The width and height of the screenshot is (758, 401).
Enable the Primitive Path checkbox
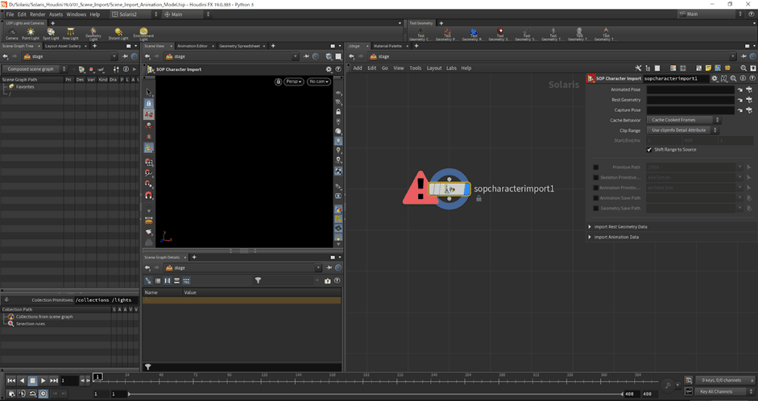tap(596, 167)
